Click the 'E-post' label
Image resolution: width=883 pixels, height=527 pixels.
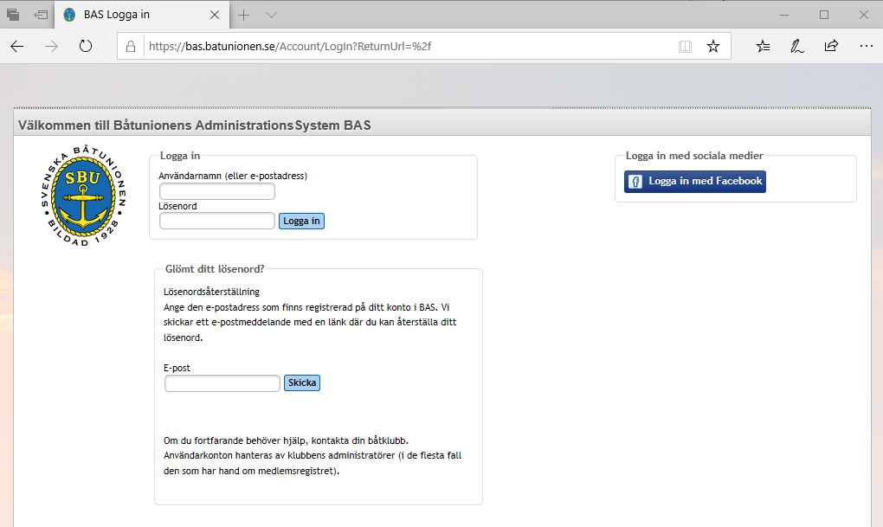[x=177, y=368]
